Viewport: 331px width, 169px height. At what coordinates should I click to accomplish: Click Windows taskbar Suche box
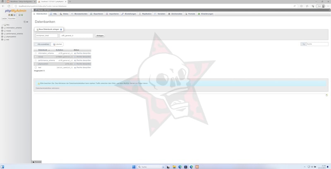click(151, 167)
